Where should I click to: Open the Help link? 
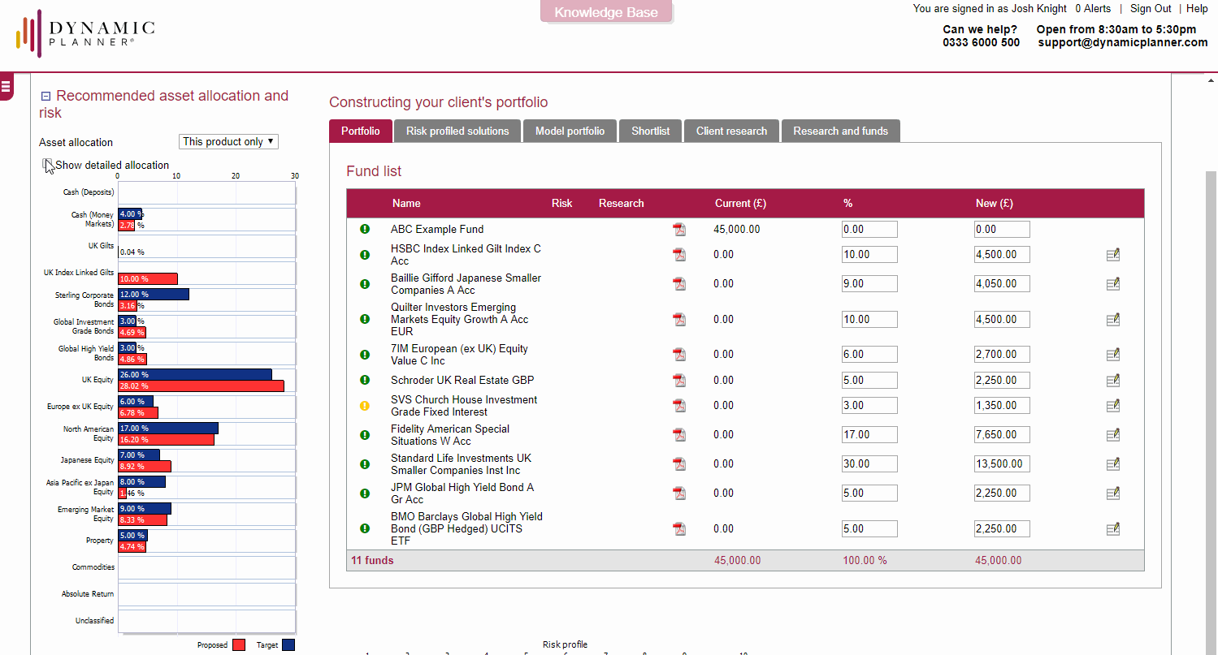point(1197,9)
